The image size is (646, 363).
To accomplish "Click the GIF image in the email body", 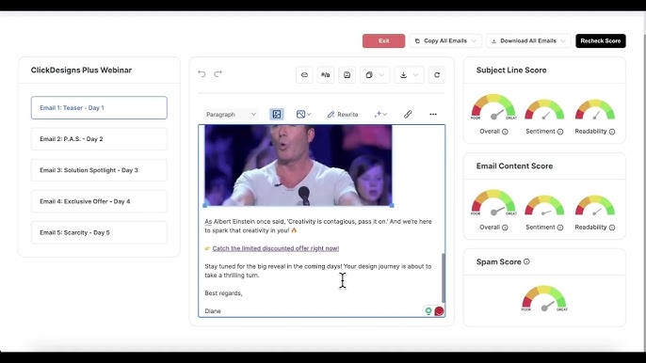I will pyautogui.click(x=299, y=166).
